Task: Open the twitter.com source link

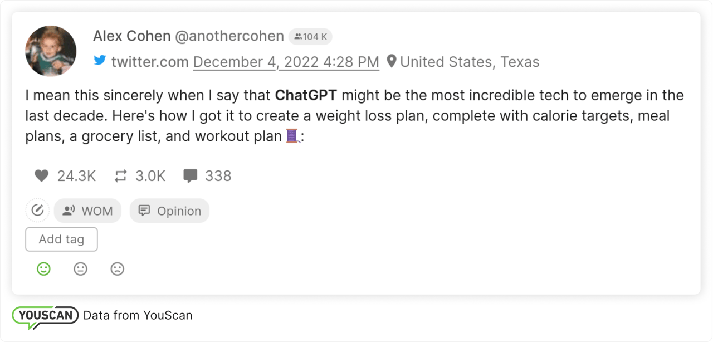Action: pos(150,62)
